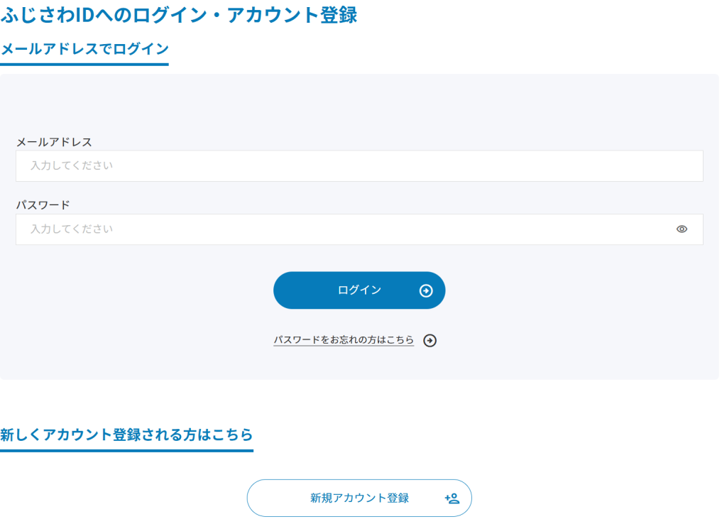Click the ログイン button text

coord(359,290)
